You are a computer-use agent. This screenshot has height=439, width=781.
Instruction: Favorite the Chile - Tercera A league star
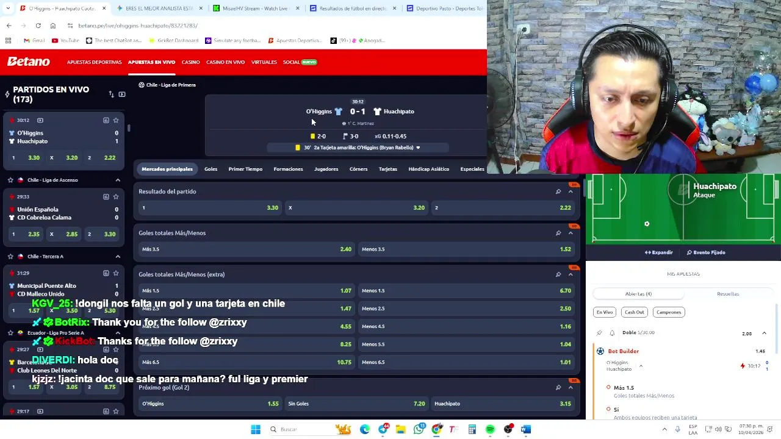pos(10,256)
